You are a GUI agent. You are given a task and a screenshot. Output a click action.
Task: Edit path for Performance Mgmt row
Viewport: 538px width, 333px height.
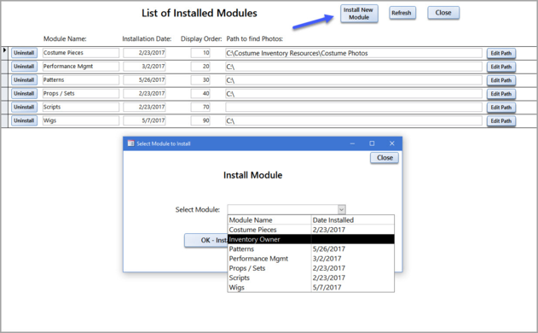[501, 67]
